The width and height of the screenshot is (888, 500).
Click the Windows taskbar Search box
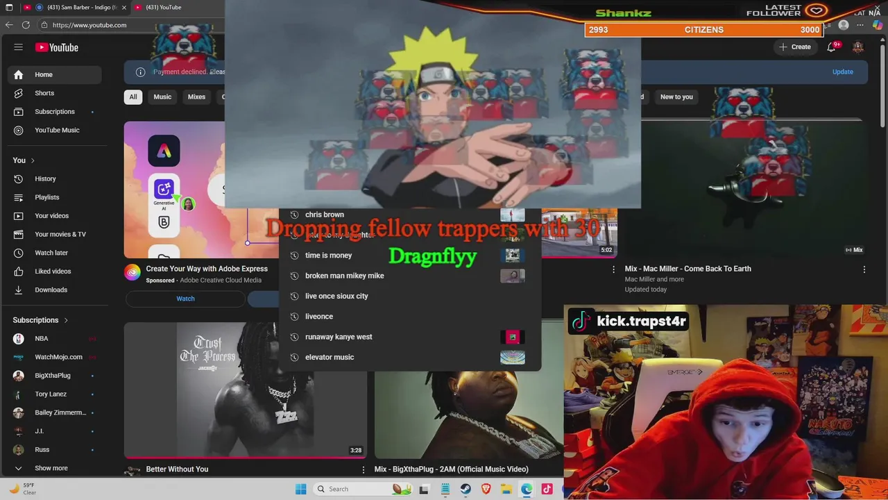pyautogui.click(x=364, y=489)
